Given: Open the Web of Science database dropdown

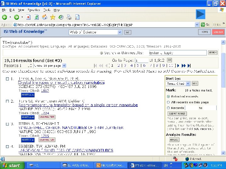Looking at the screenshot, I should [x=120, y=32].
